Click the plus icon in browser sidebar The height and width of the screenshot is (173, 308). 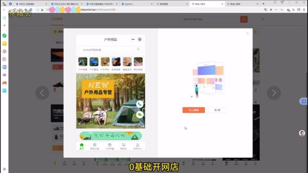click(5, 25)
